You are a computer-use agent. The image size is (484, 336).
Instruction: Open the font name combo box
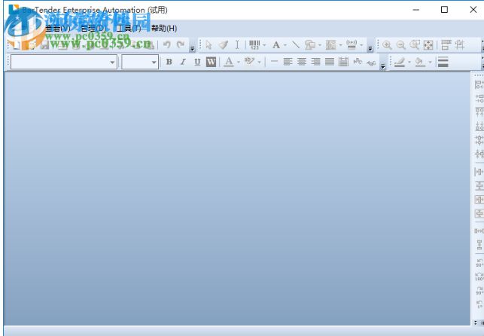click(64, 62)
